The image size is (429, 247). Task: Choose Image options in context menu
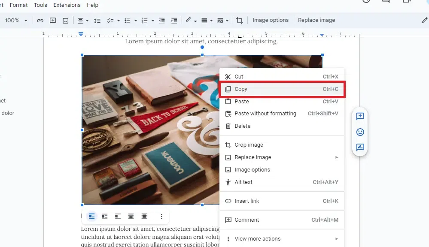pos(282,170)
